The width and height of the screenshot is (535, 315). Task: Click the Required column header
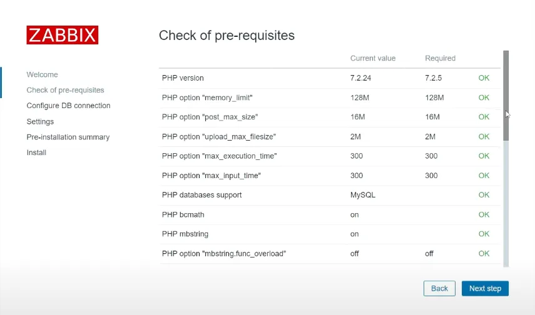(x=440, y=58)
